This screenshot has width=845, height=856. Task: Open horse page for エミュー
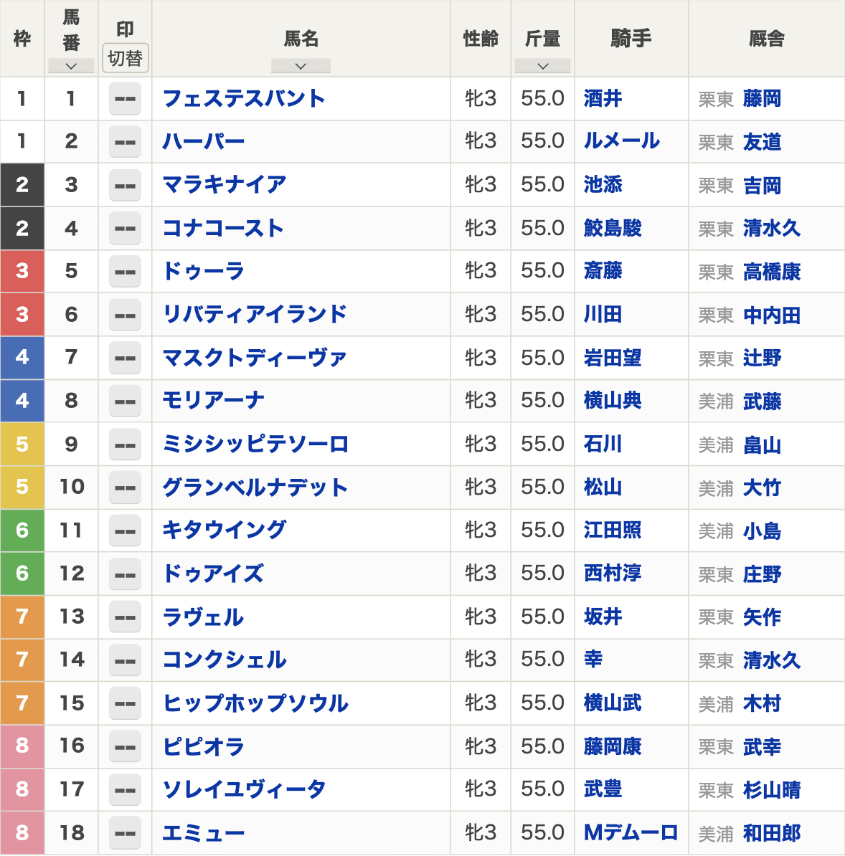[x=203, y=833]
